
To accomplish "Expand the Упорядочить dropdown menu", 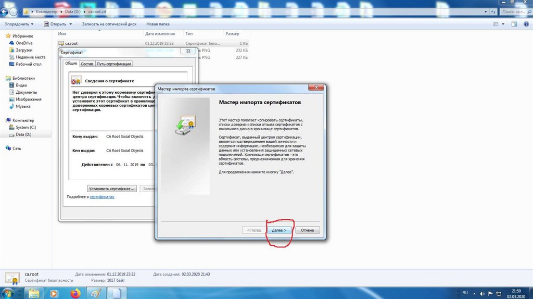I will pyautogui.click(x=19, y=24).
